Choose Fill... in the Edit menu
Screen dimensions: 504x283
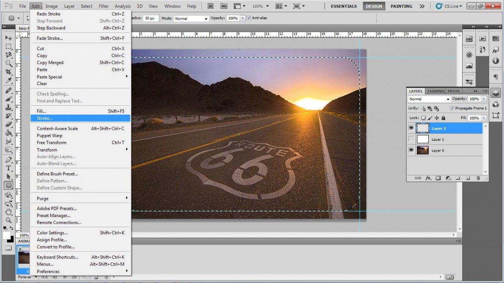click(x=80, y=111)
